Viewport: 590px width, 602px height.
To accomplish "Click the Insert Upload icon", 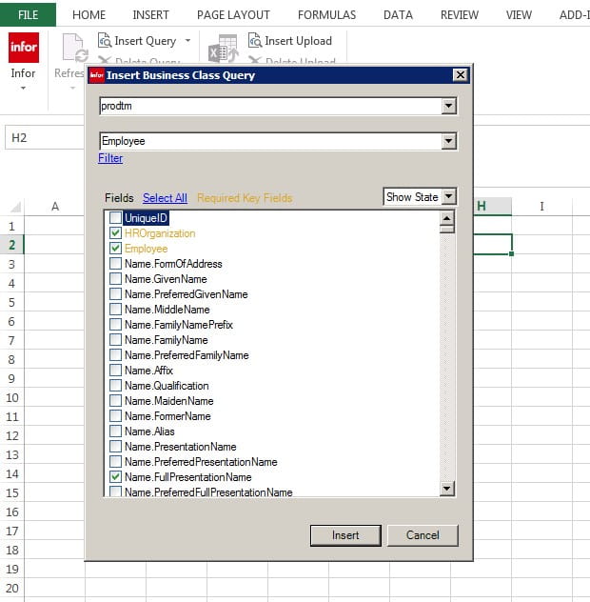I will click(x=255, y=40).
